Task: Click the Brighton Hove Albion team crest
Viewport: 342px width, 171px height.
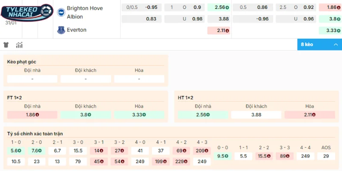Action: pyautogui.click(x=60, y=12)
